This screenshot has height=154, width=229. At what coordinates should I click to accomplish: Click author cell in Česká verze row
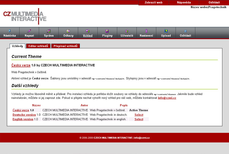pos(65,110)
